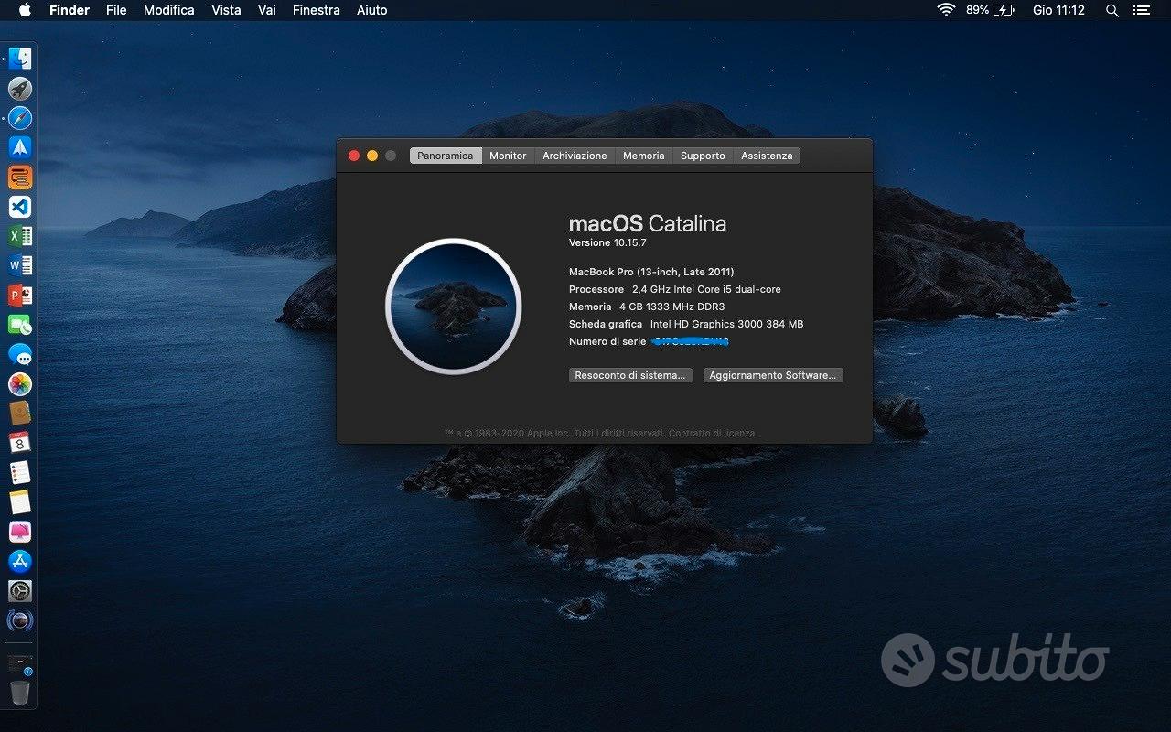Image resolution: width=1171 pixels, height=732 pixels.
Task: Open Notes yellow notepad icon in Dock
Action: click(19, 501)
